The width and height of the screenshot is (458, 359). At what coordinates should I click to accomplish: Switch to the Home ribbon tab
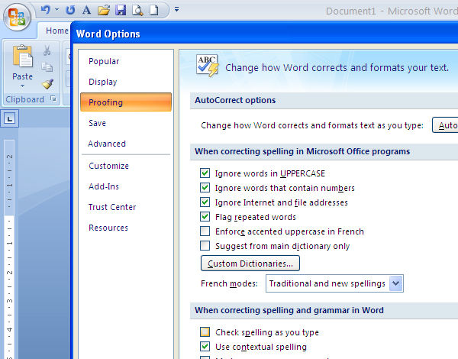click(x=57, y=31)
